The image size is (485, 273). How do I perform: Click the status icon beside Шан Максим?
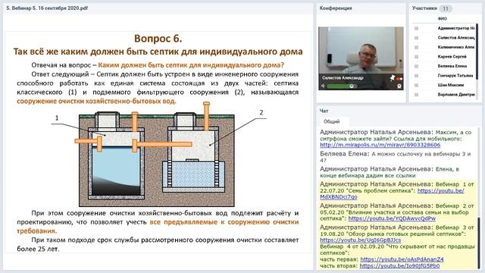pyautogui.click(x=416, y=85)
